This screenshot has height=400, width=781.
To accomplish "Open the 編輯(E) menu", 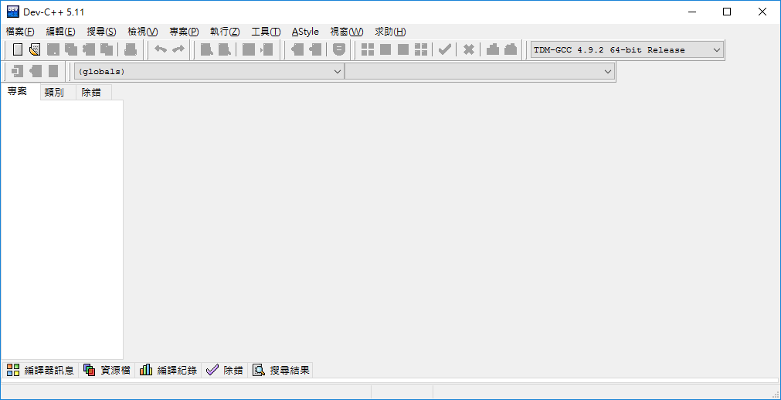I will [x=61, y=32].
